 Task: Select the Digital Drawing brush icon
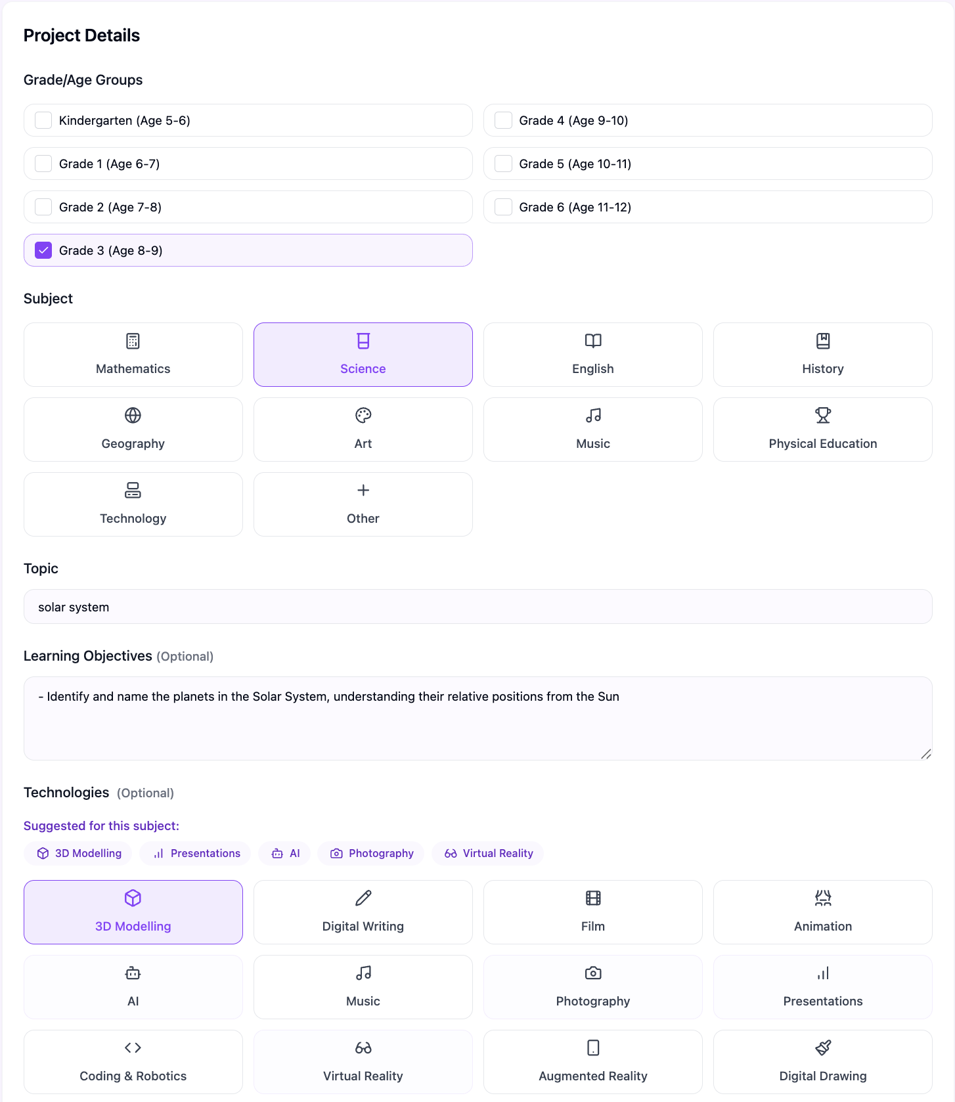coord(823,1048)
